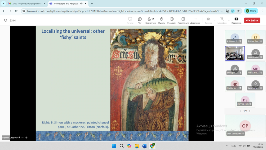
Task: Click the shield icon beside meeting timer
Action: [x=6, y=20]
